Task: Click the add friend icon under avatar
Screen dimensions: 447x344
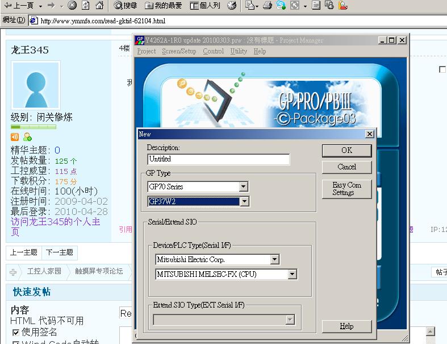Action: pos(27,137)
